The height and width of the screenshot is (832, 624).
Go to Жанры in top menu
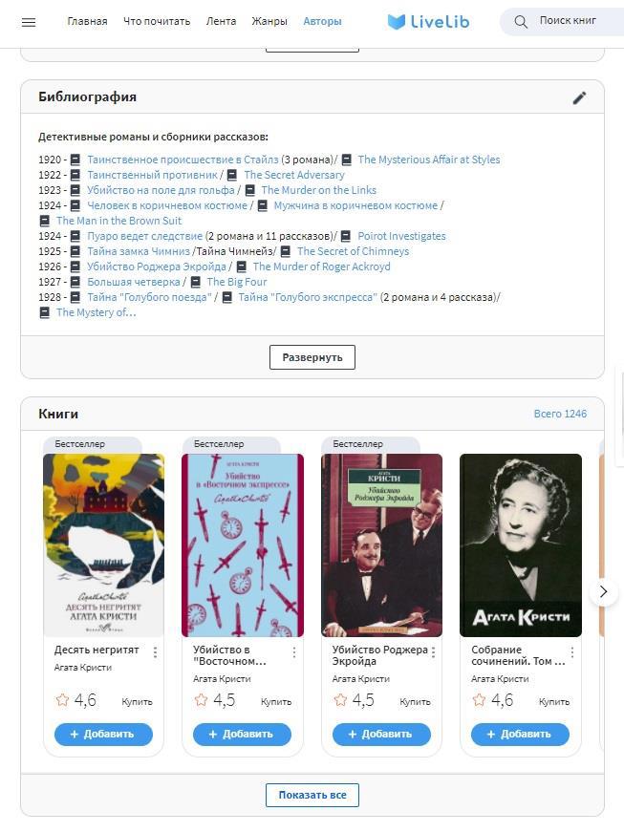269,21
